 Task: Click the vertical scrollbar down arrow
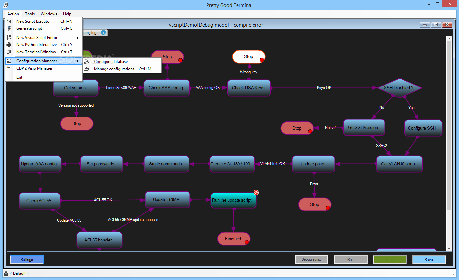(449, 248)
